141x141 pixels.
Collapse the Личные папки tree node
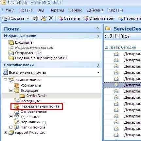pos(5,80)
